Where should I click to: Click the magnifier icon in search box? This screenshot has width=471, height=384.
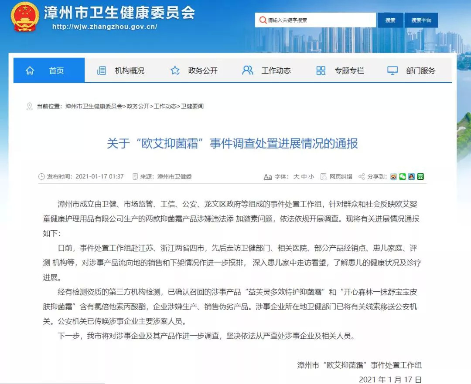(263, 20)
